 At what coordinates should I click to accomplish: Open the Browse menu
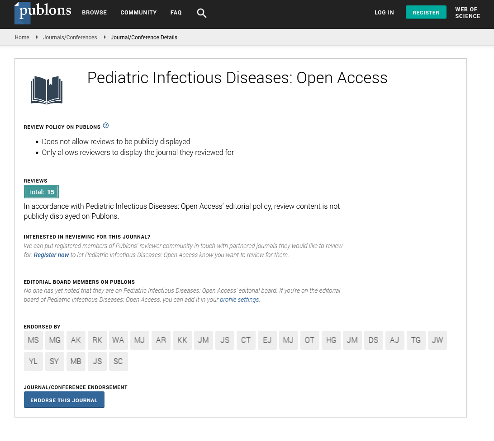pyautogui.click(x=94, y=13)
